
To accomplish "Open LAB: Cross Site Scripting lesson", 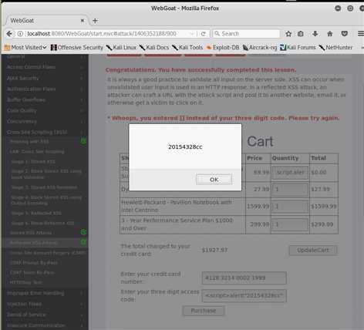I will pyautogui.click(x=37, y=152).
